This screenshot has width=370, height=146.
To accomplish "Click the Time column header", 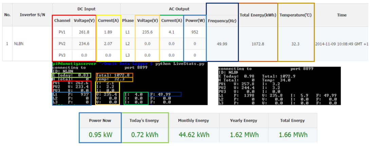I will click(x=342, y=15).
